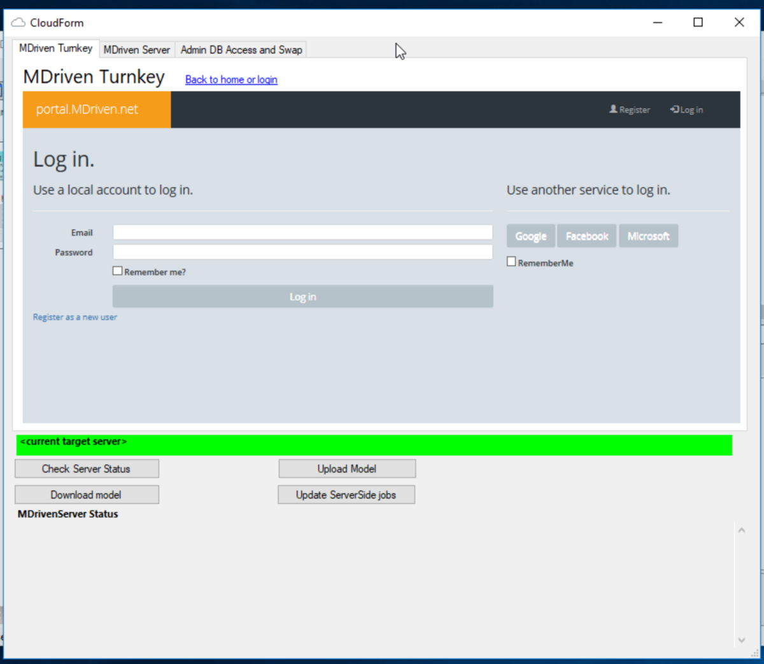Close the CloudForm window
The height and width of the screenshot is (664, 764).
pyautogui.click(x=739, y=22)
